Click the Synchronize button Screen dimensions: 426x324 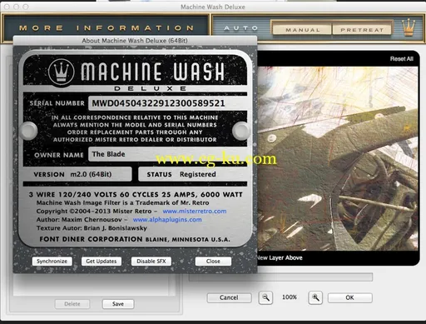pos(52,262)
